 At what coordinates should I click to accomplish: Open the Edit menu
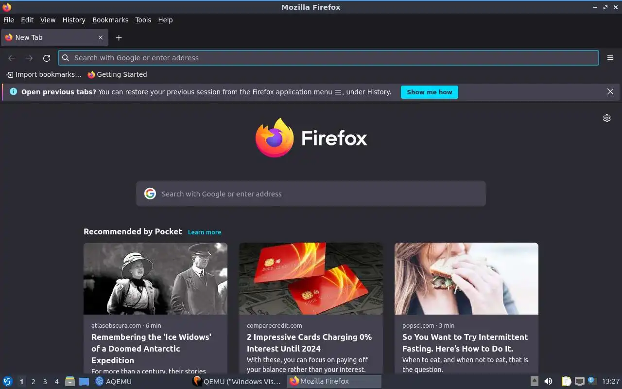coord(27,20)
